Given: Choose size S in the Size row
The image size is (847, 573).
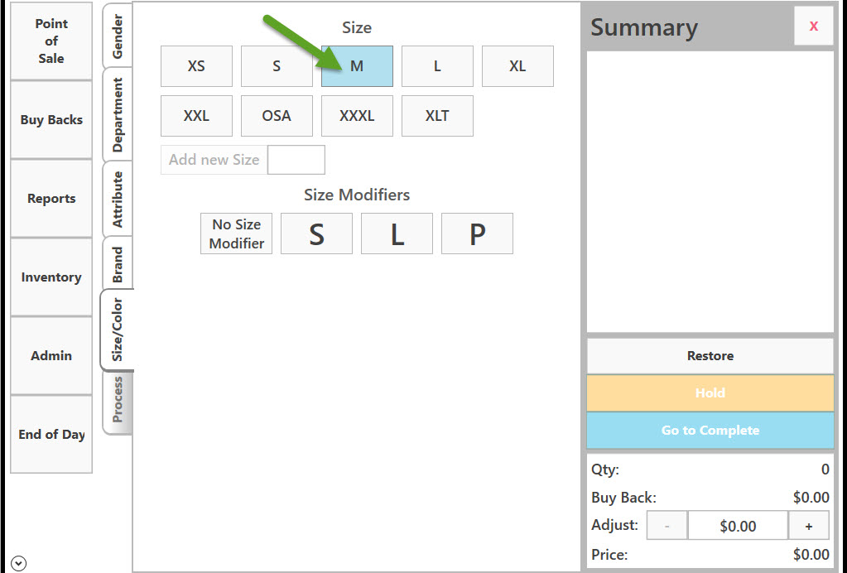Looking at the screenshot, I should [x=277, y=66].
